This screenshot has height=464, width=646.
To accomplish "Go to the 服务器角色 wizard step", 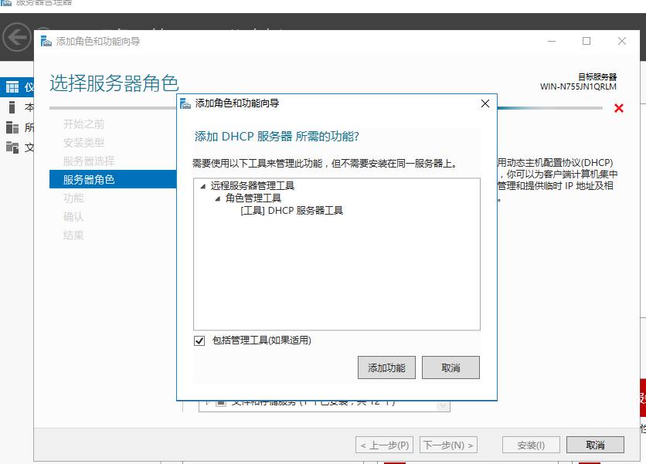I will 89,179.
